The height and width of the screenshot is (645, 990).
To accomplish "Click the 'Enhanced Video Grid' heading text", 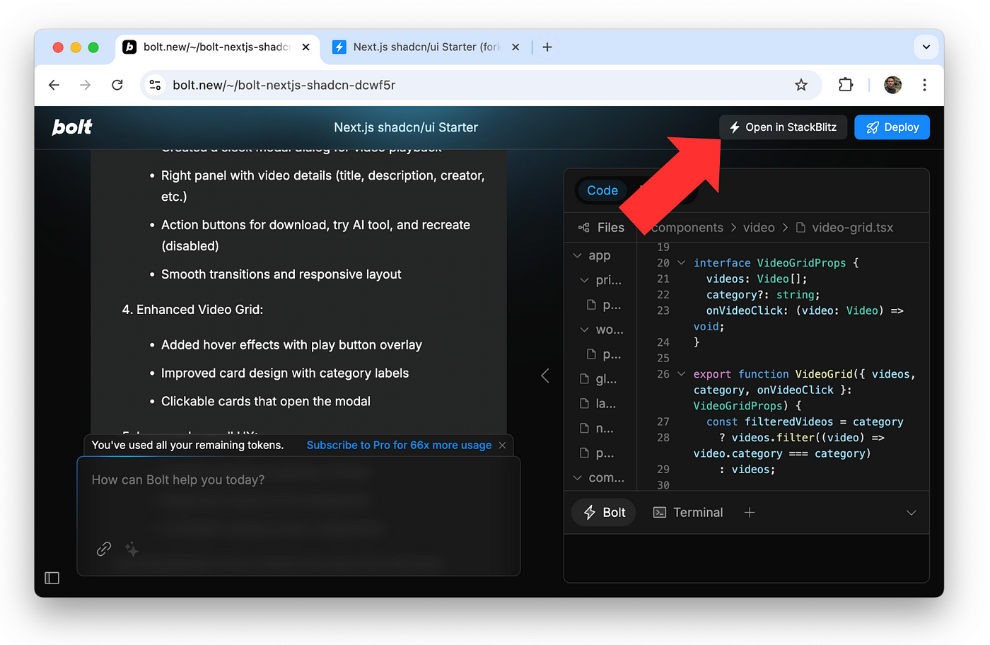I will (199, 310).
